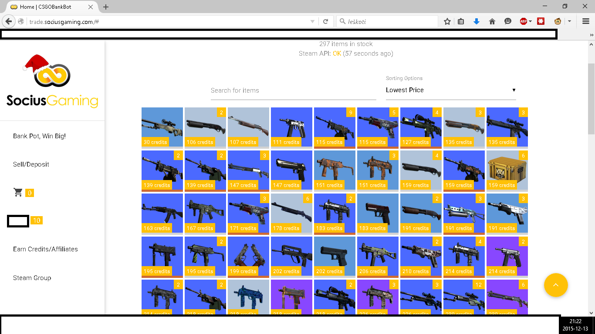
Task: Open Bank Pot, Win Big! page
Action: pyautogui.click(x=40, y=136)
